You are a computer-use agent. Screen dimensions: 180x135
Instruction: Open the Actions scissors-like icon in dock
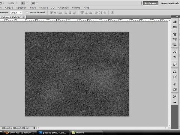175,97
